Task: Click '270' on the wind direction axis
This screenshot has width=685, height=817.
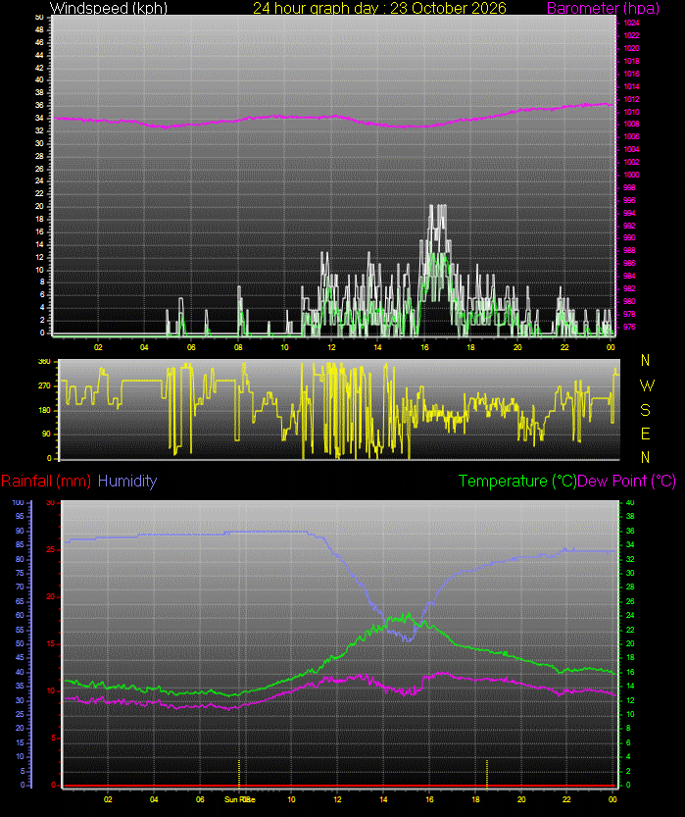Action: [45, 386]
